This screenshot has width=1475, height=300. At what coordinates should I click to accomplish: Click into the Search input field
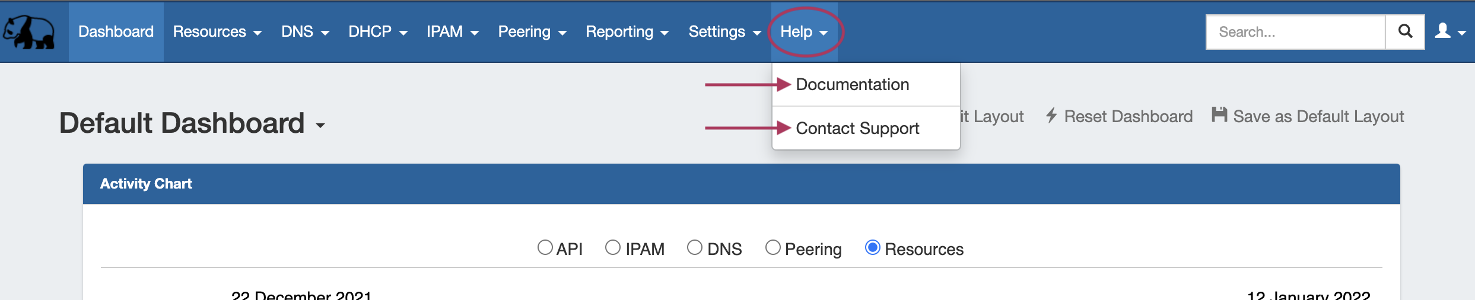(x=1295, y=32)
